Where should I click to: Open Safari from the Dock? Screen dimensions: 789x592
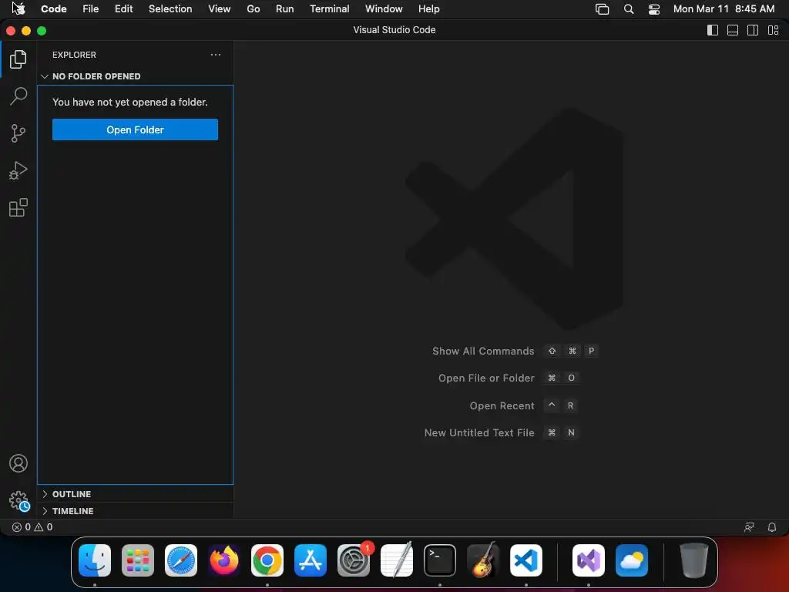pos(181,560)
